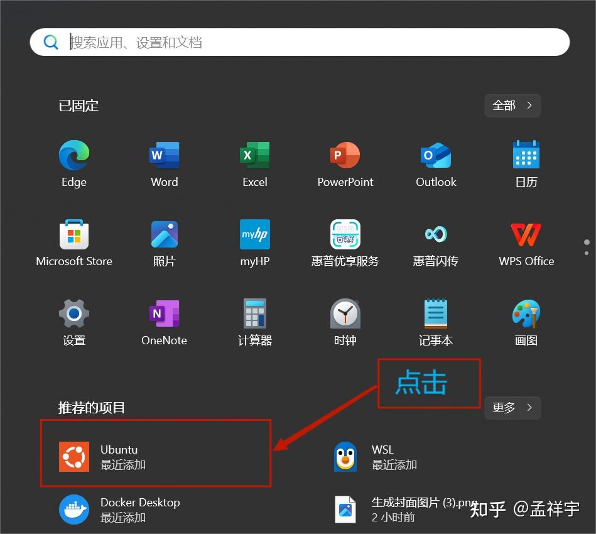Click the "Docker Desktop" recommended item name

click(140, 503)
